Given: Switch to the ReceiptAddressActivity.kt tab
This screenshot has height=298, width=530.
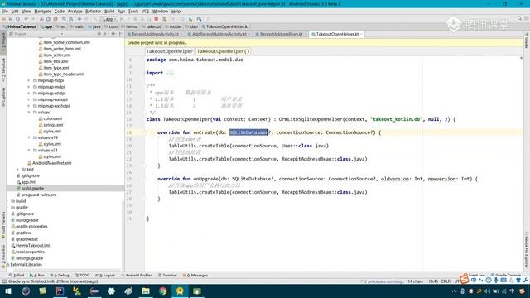Looking at the screenshot, I should click(155, 34).
